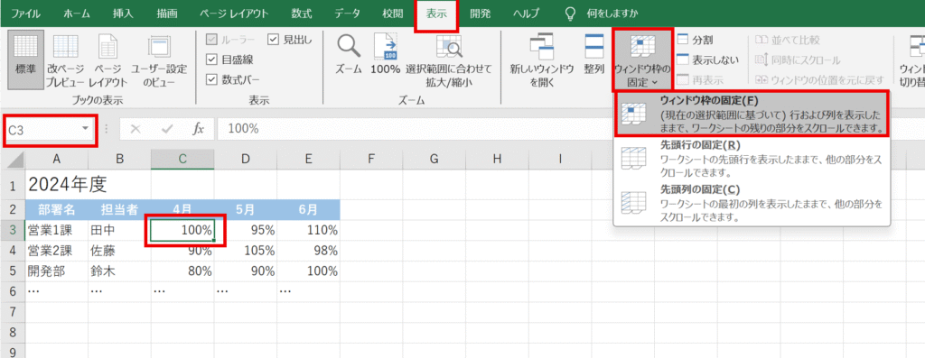Uncheck the 見出し headings checkbox
This screenshot has height=358, width=925.
273,40
